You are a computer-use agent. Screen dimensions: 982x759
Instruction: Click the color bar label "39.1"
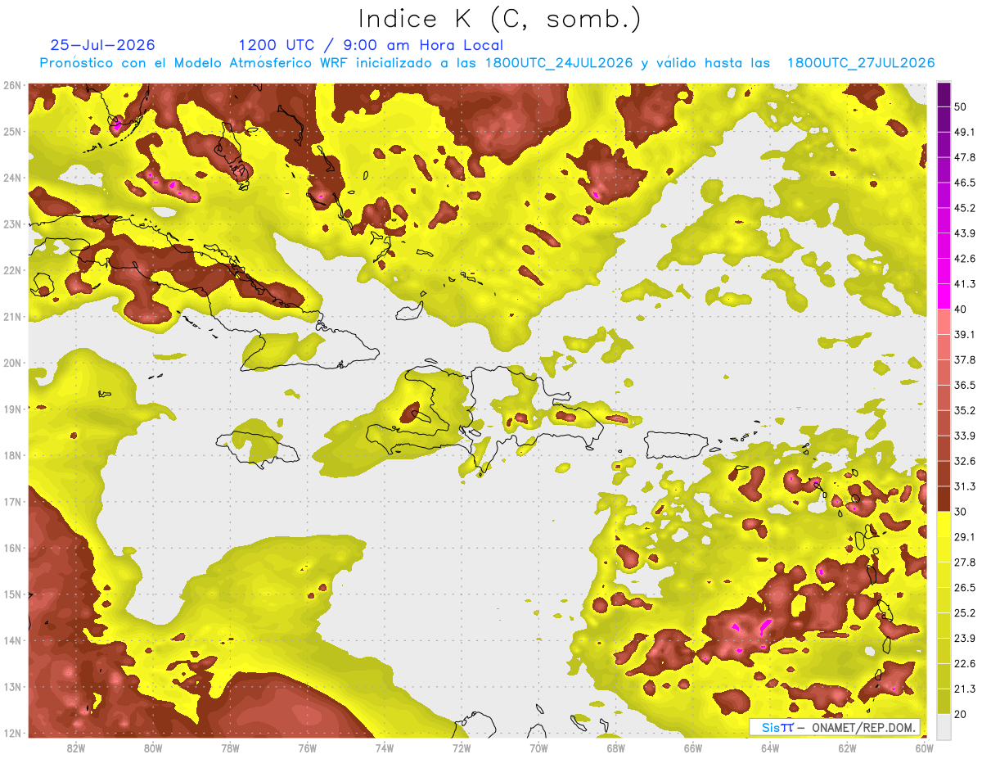965,334
